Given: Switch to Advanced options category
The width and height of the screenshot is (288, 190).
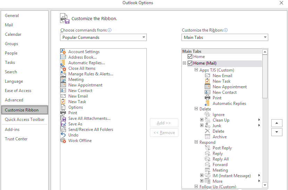Looking at the screenshot, I should point(25,100).
